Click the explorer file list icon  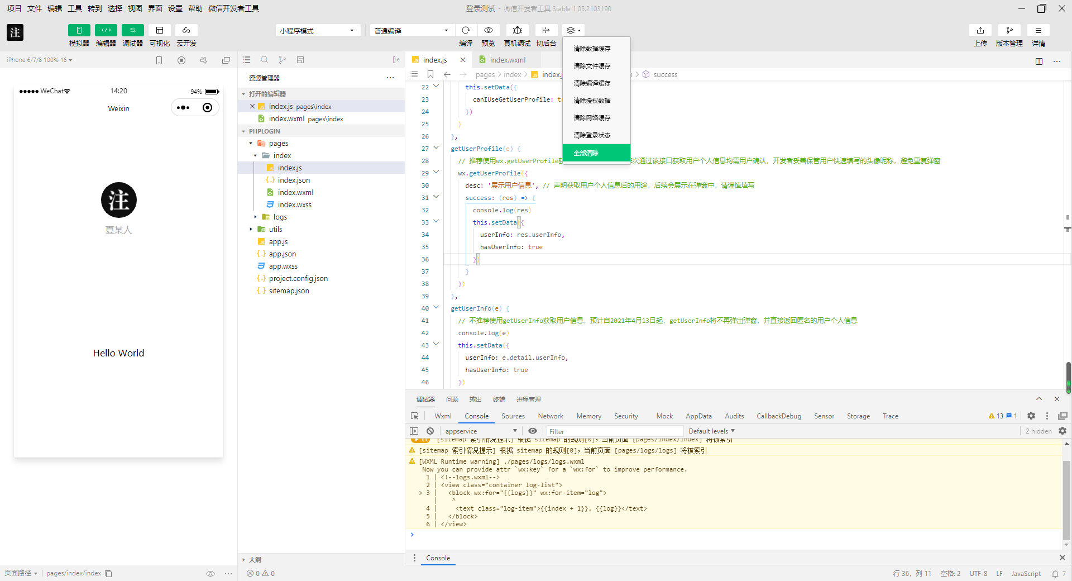(247, 60)
